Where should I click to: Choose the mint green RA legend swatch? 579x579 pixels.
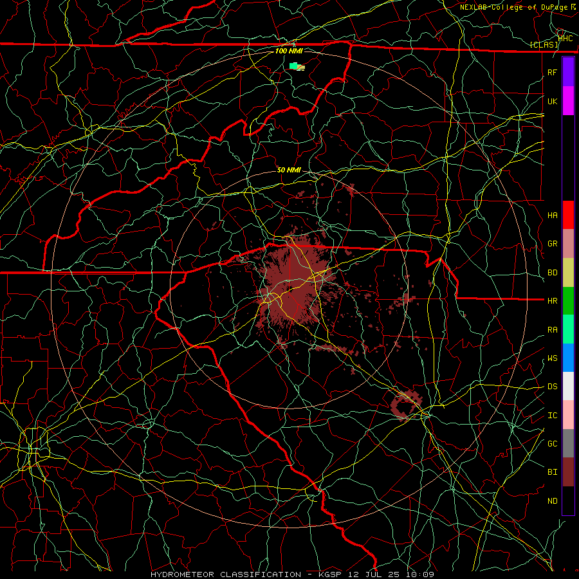click(x=568, y=329)
